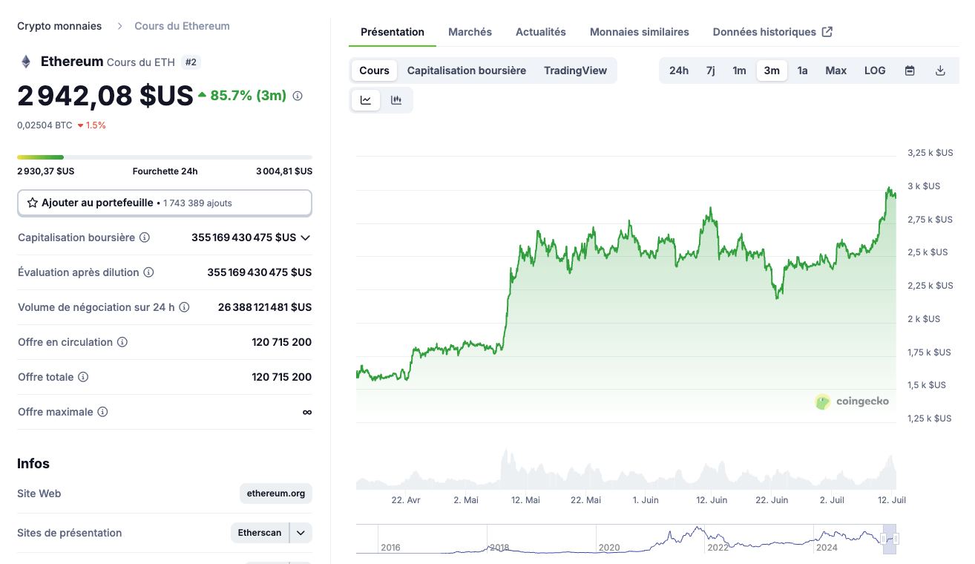Screen dimensions: 975x564
Task: Show info for Évaluation après dilution
Action: [148, 272]
